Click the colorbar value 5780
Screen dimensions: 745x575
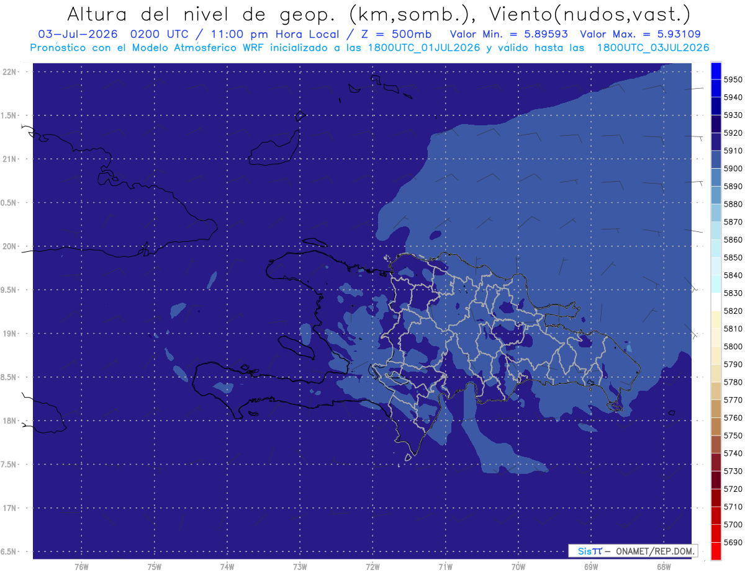(x=733, y=382)
